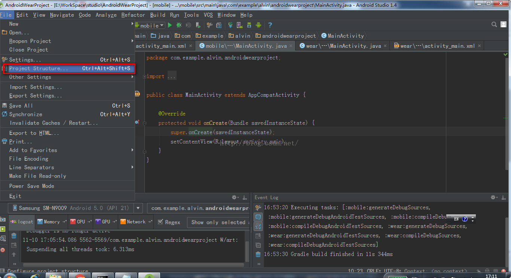
Task: Hide the Event Log panel
Action: pos(504,197)
